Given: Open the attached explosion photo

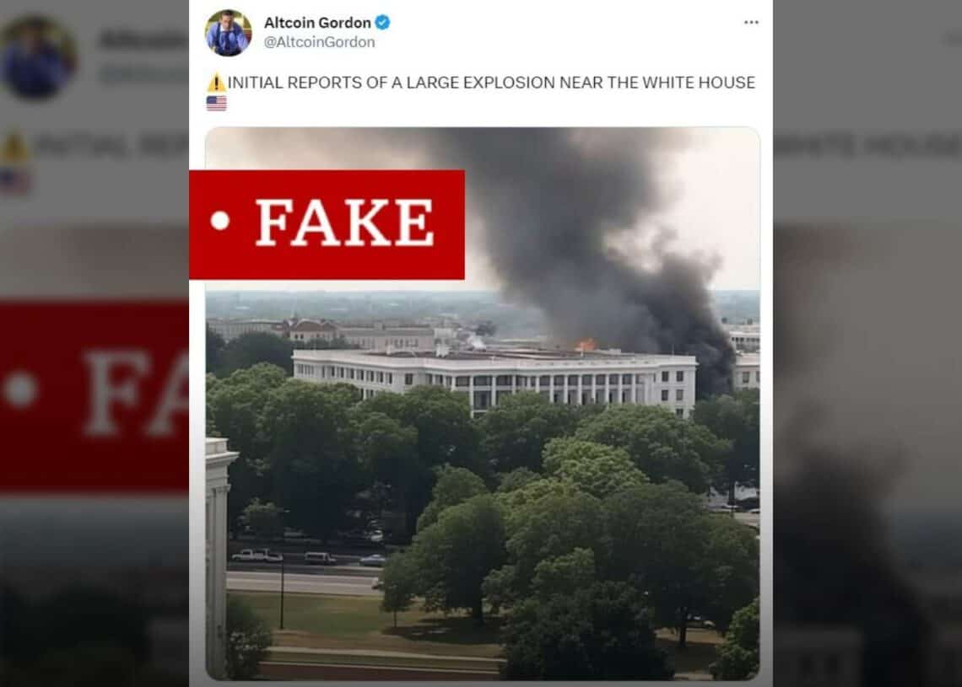Looking at the screenshot, I should [x=482, y=403].
